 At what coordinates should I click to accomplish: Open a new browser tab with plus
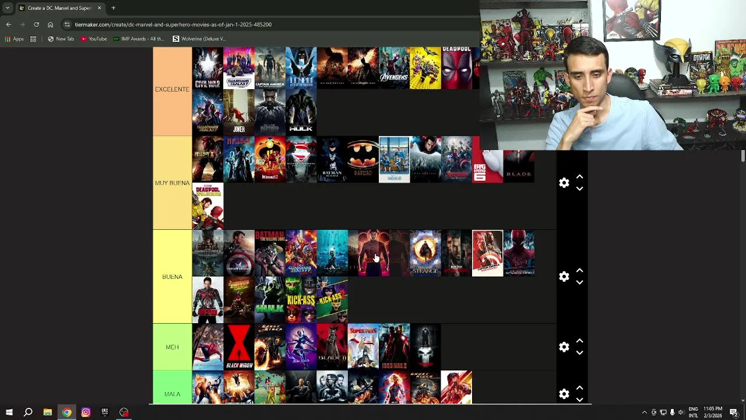pyautogui.click(x=113, y=8)
